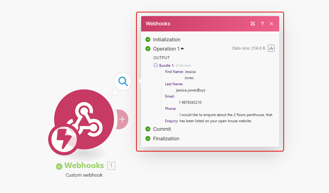
Task: Click the green check beside Initialization
Action: click(148, 39)
